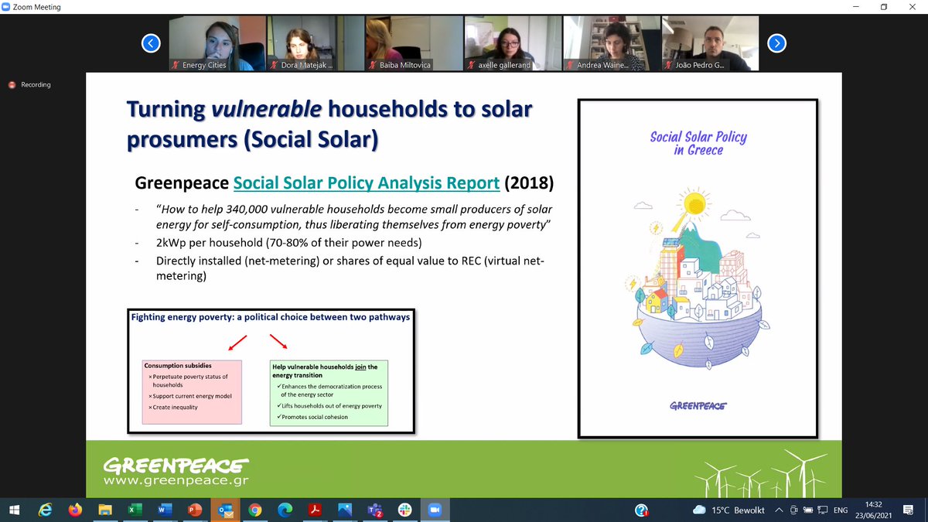This screenshot has width=928, height=522.
Task: Open clock showing 14:32
Action: coord(875,510)
